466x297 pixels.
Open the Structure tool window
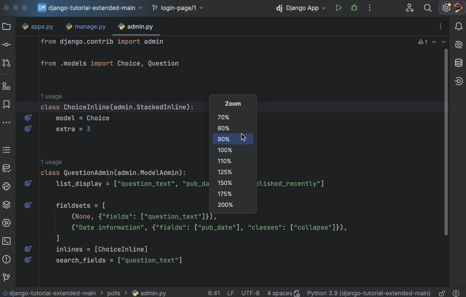pyautogui.click(x=6, y=86)
